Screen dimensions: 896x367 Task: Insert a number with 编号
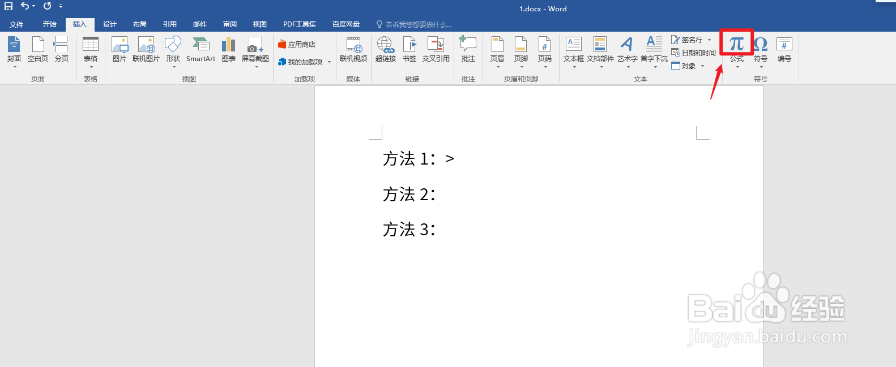click(784, 50)
